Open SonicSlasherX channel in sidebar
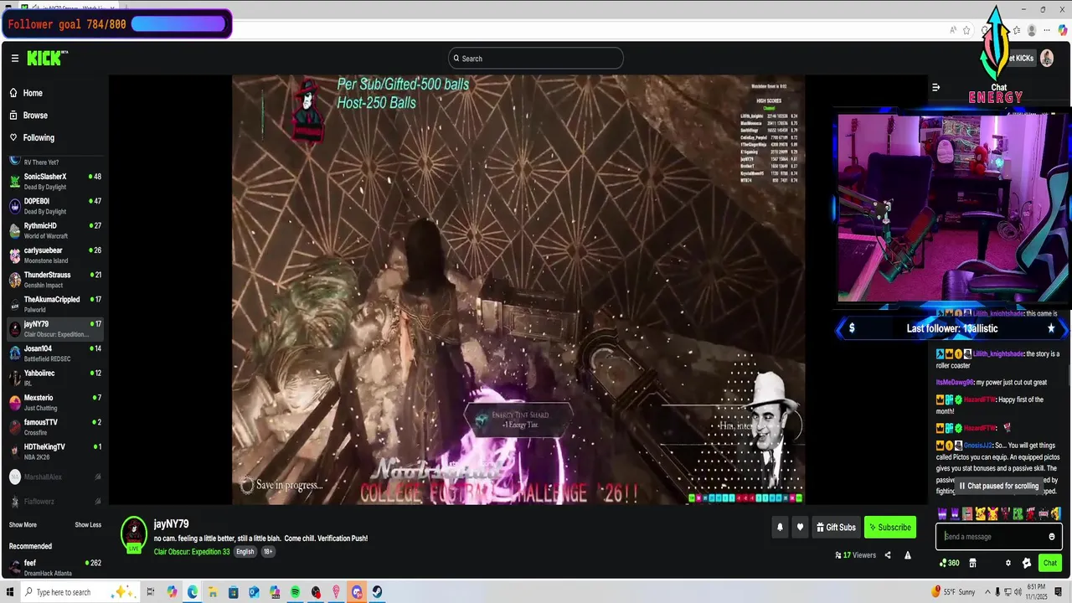Screen dimensions: 1072x603 (55, 182)
